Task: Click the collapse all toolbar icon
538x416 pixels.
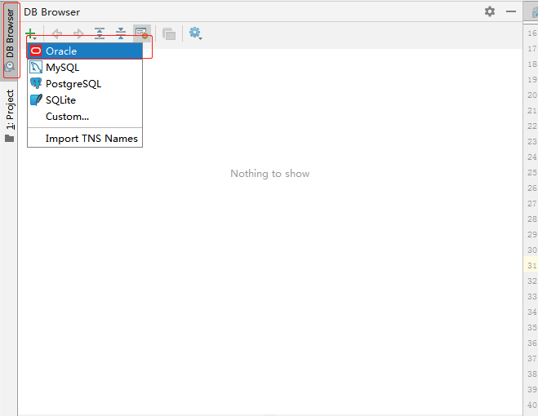Action: 121,33
